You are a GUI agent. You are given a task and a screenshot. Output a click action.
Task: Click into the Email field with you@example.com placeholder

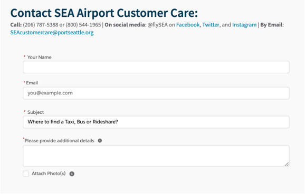click(156, 93)
